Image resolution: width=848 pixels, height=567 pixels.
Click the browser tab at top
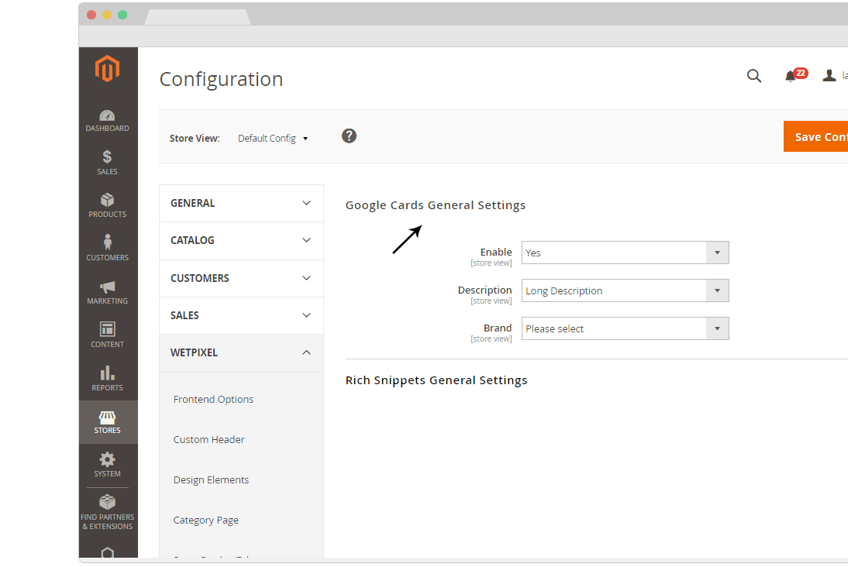[198, 17]
